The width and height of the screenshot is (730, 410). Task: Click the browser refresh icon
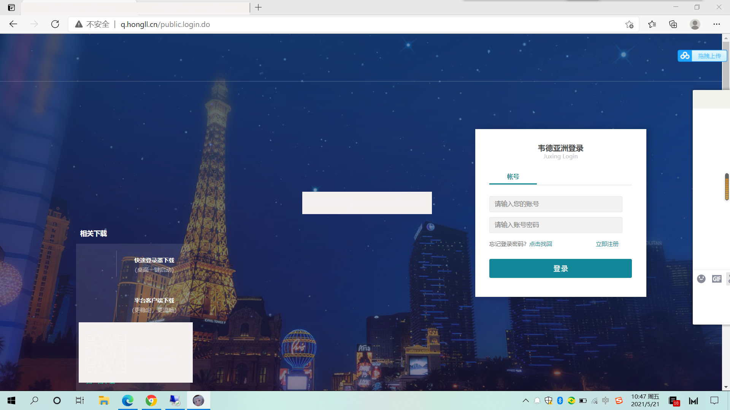(55, 24)
